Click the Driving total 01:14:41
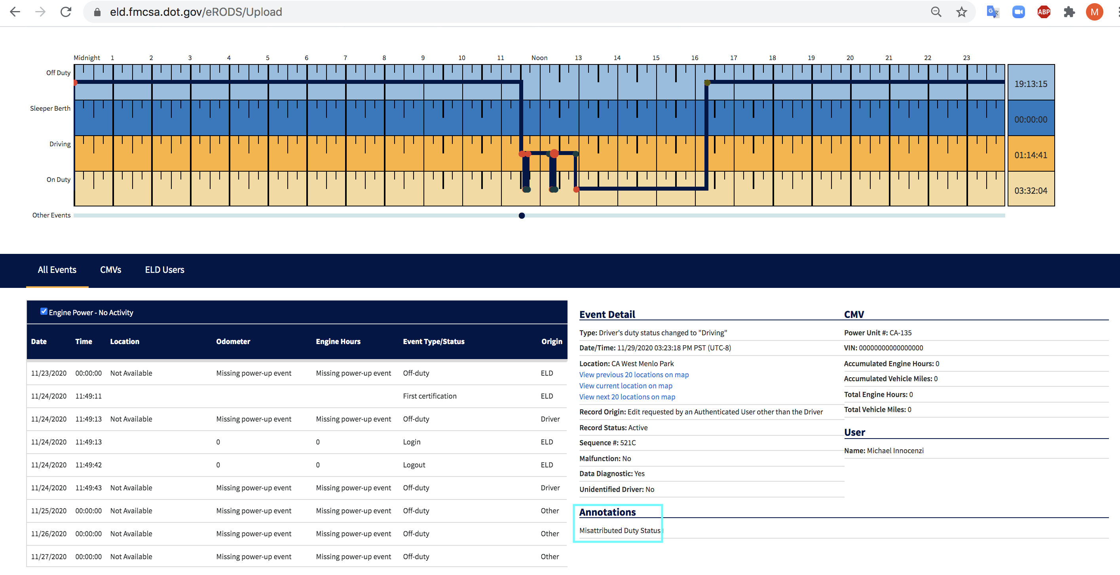1120x575 pixels. (x=1031, y=155)
